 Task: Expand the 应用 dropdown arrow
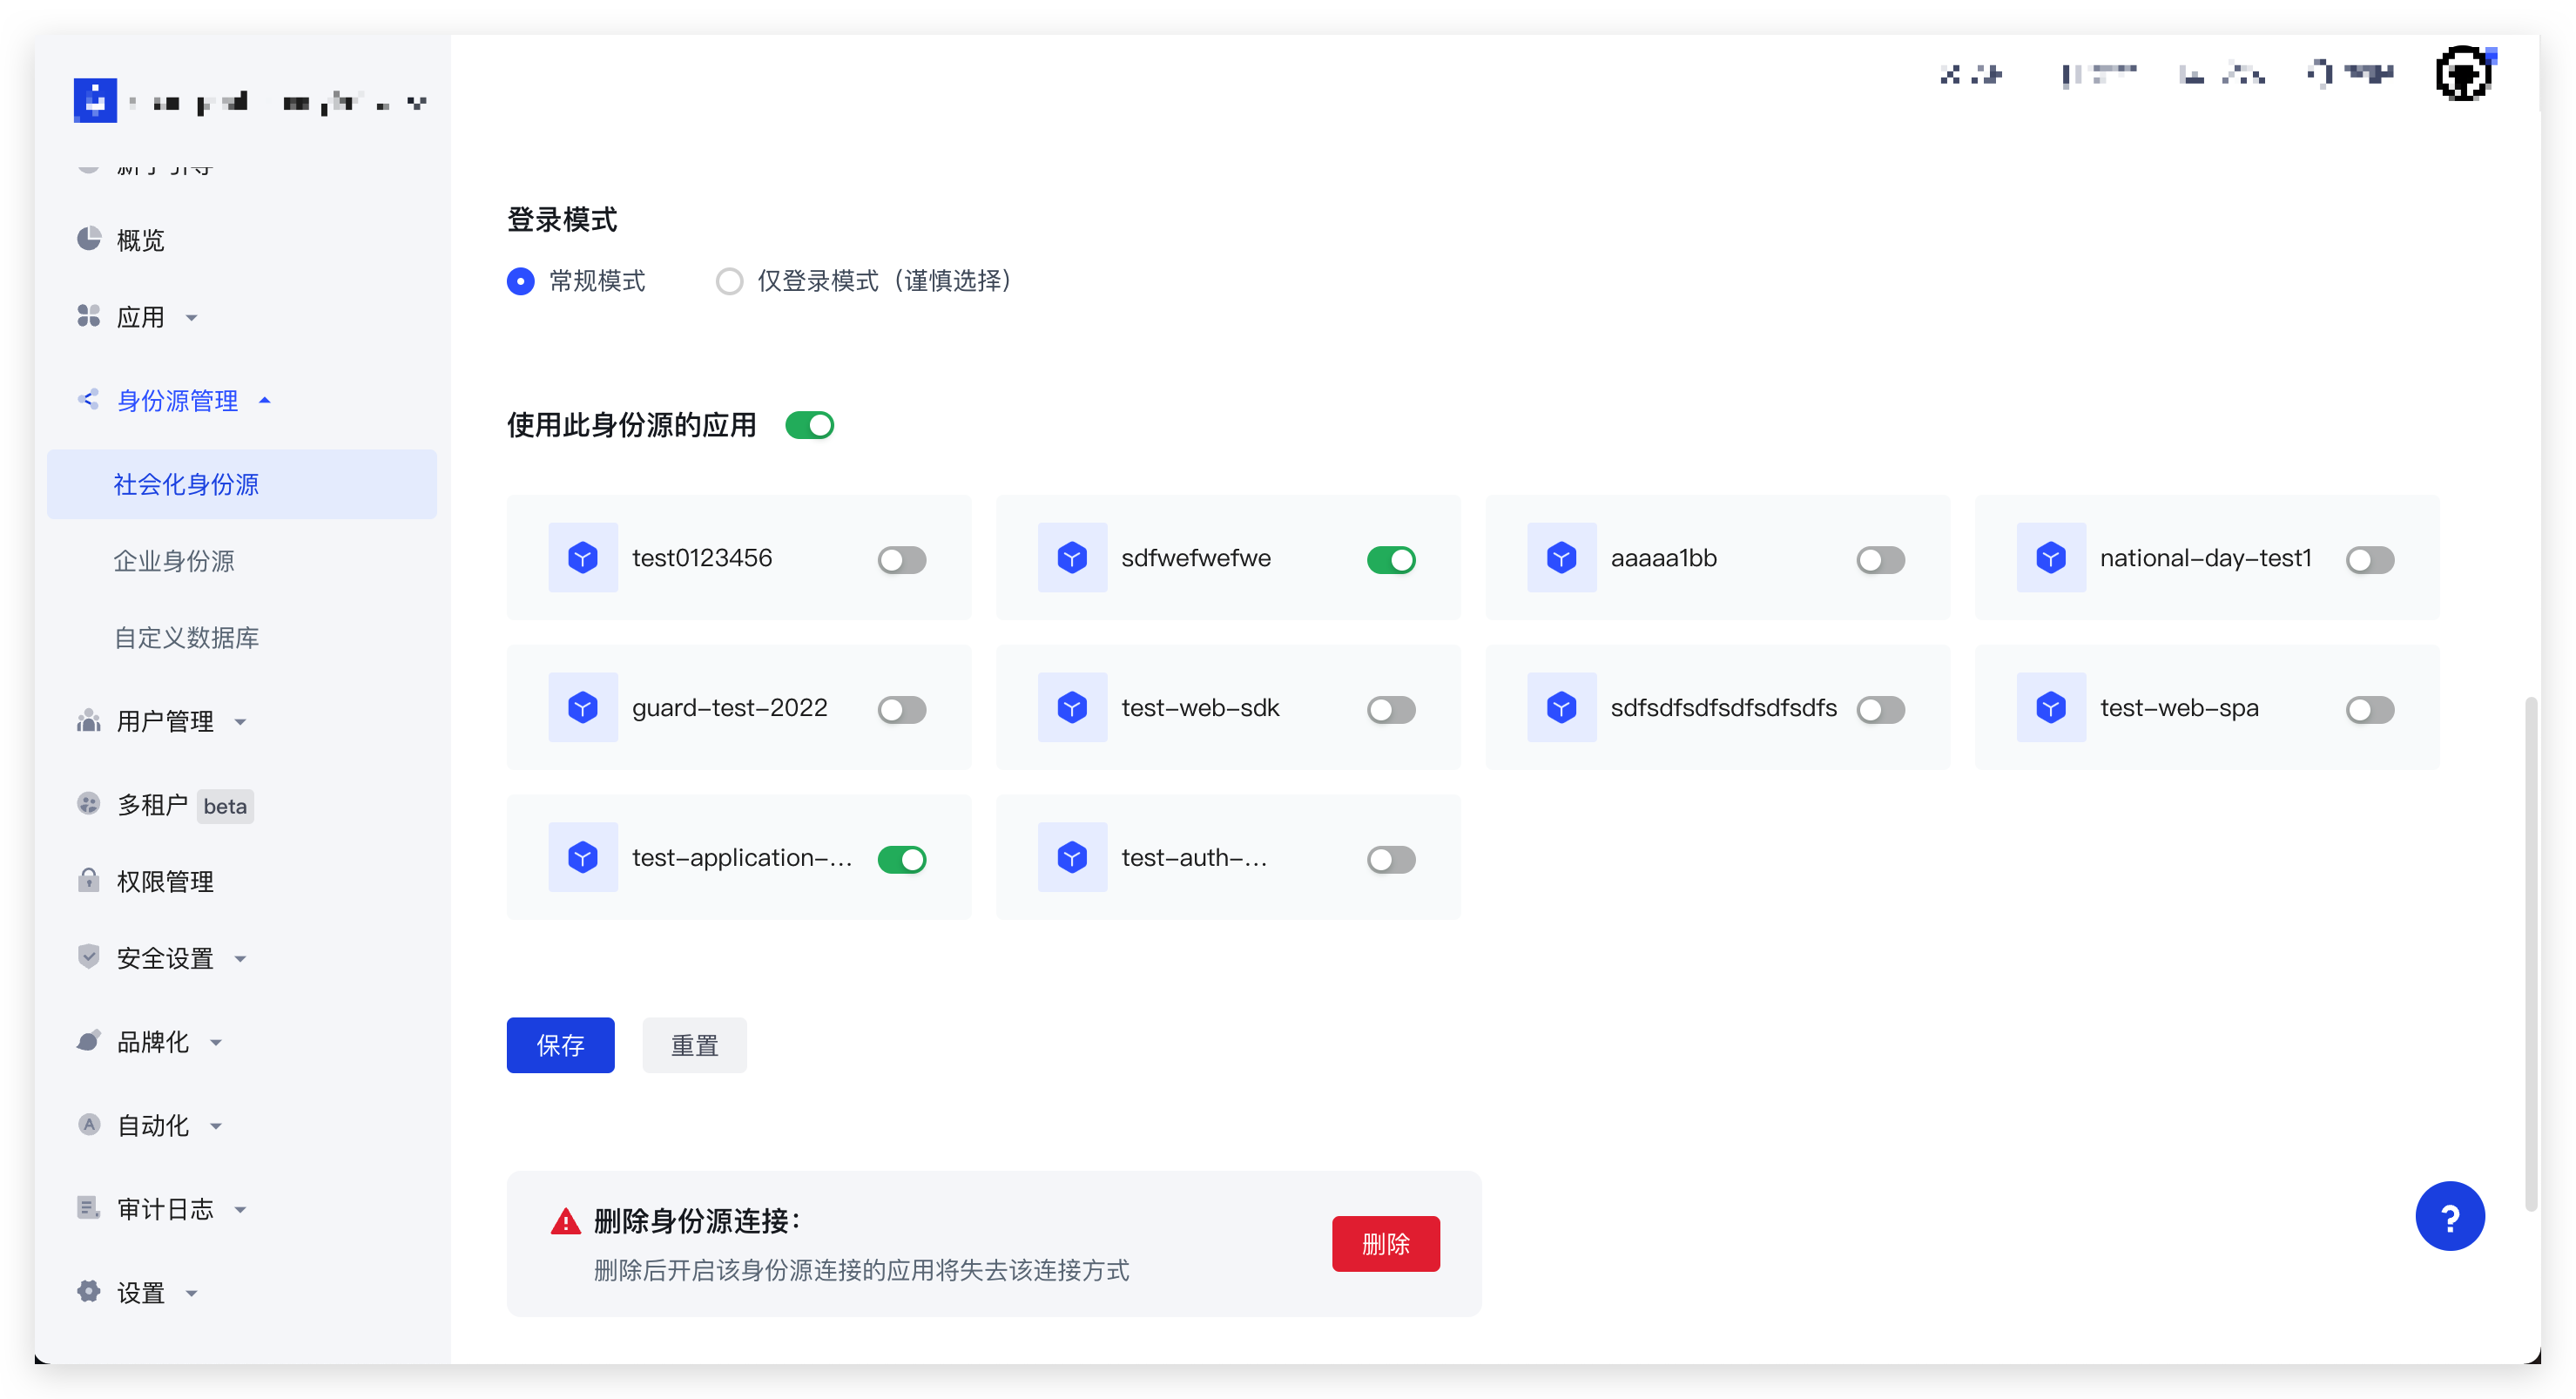[x=192, y=317]
